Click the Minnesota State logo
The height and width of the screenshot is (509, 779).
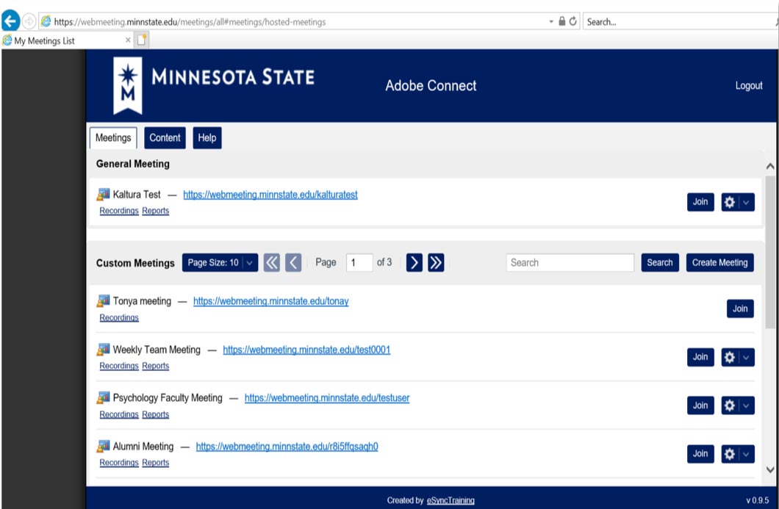click(214, 85)
